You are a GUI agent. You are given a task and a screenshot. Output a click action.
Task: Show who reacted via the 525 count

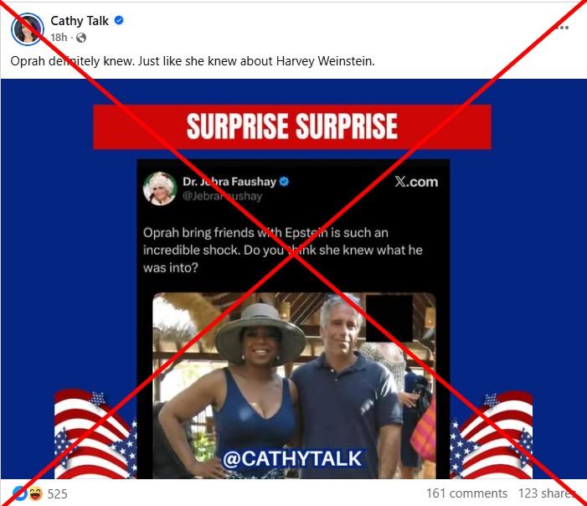tap(57, 493)
